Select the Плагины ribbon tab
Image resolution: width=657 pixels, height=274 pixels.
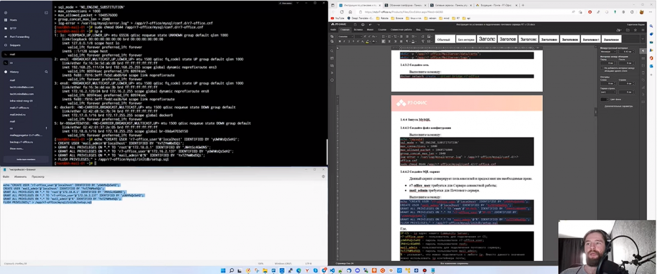(x=429, y=30)
